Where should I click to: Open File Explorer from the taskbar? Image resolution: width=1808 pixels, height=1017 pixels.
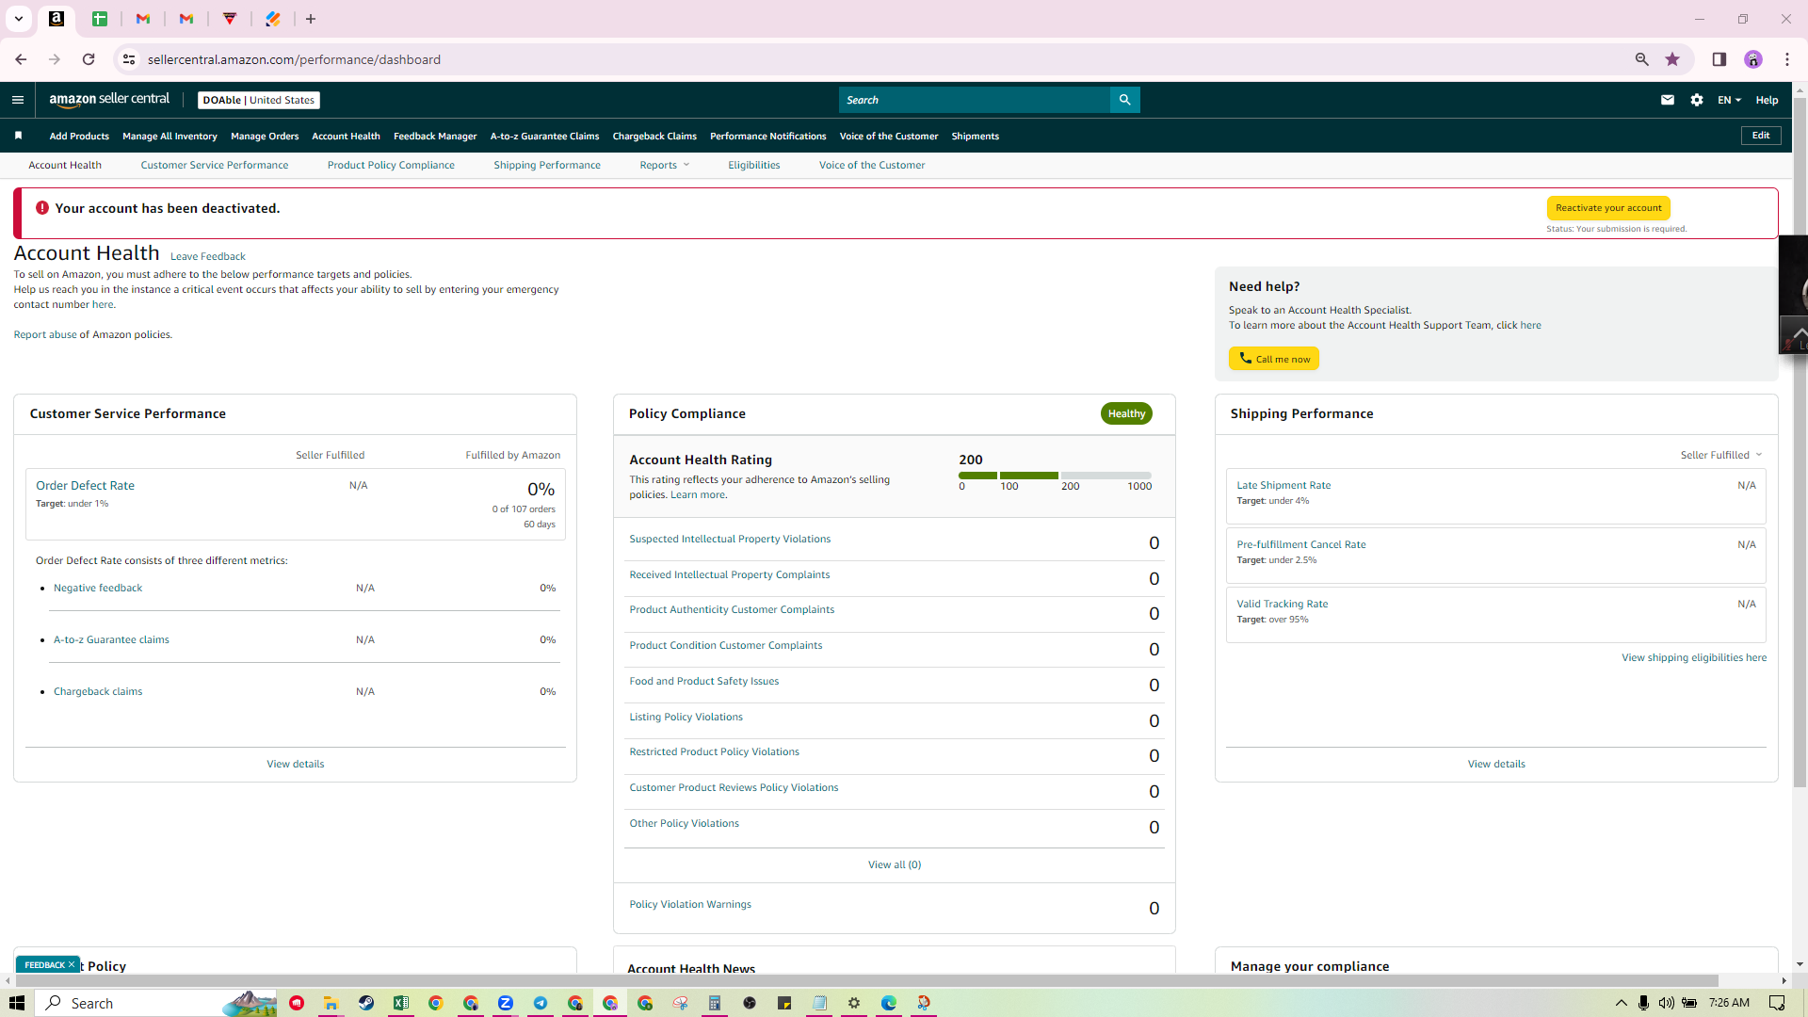[331, 1003]
